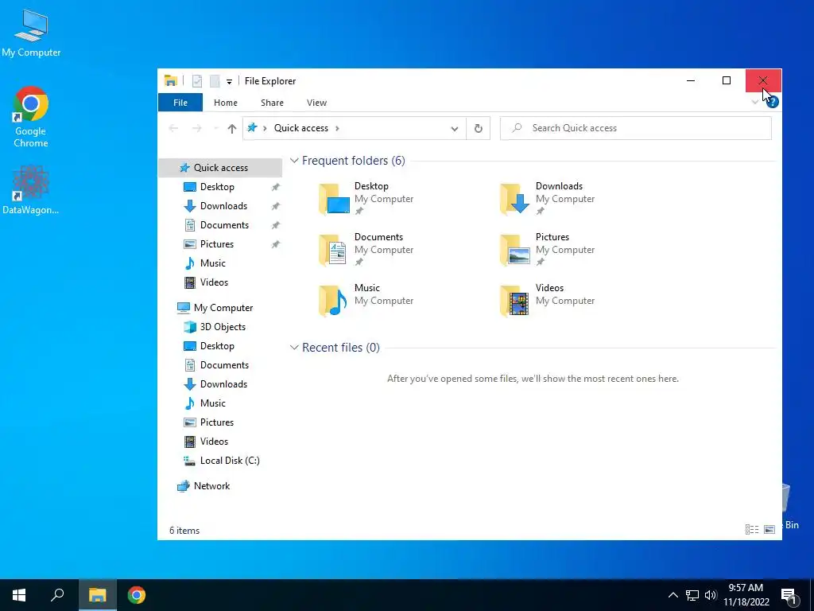Launch Chrome from the taskbar

click(137, 595)
